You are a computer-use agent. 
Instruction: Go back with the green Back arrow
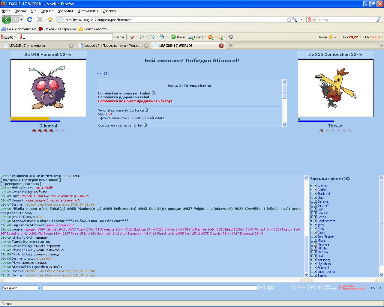pyautogui.click(x=6, y=19)
